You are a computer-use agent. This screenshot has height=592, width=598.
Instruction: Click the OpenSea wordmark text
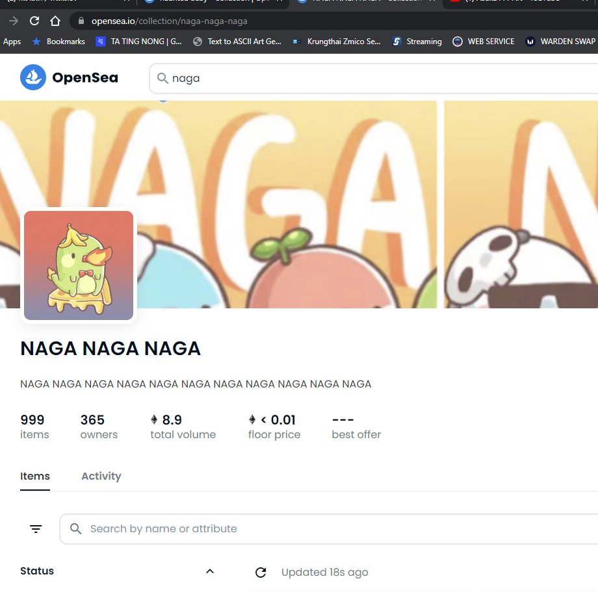point(85,78)
